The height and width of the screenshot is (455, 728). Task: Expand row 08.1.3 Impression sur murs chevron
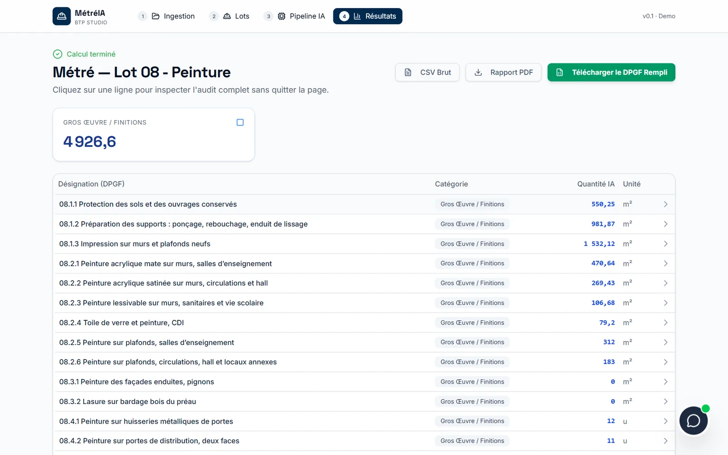click(666, 244)
